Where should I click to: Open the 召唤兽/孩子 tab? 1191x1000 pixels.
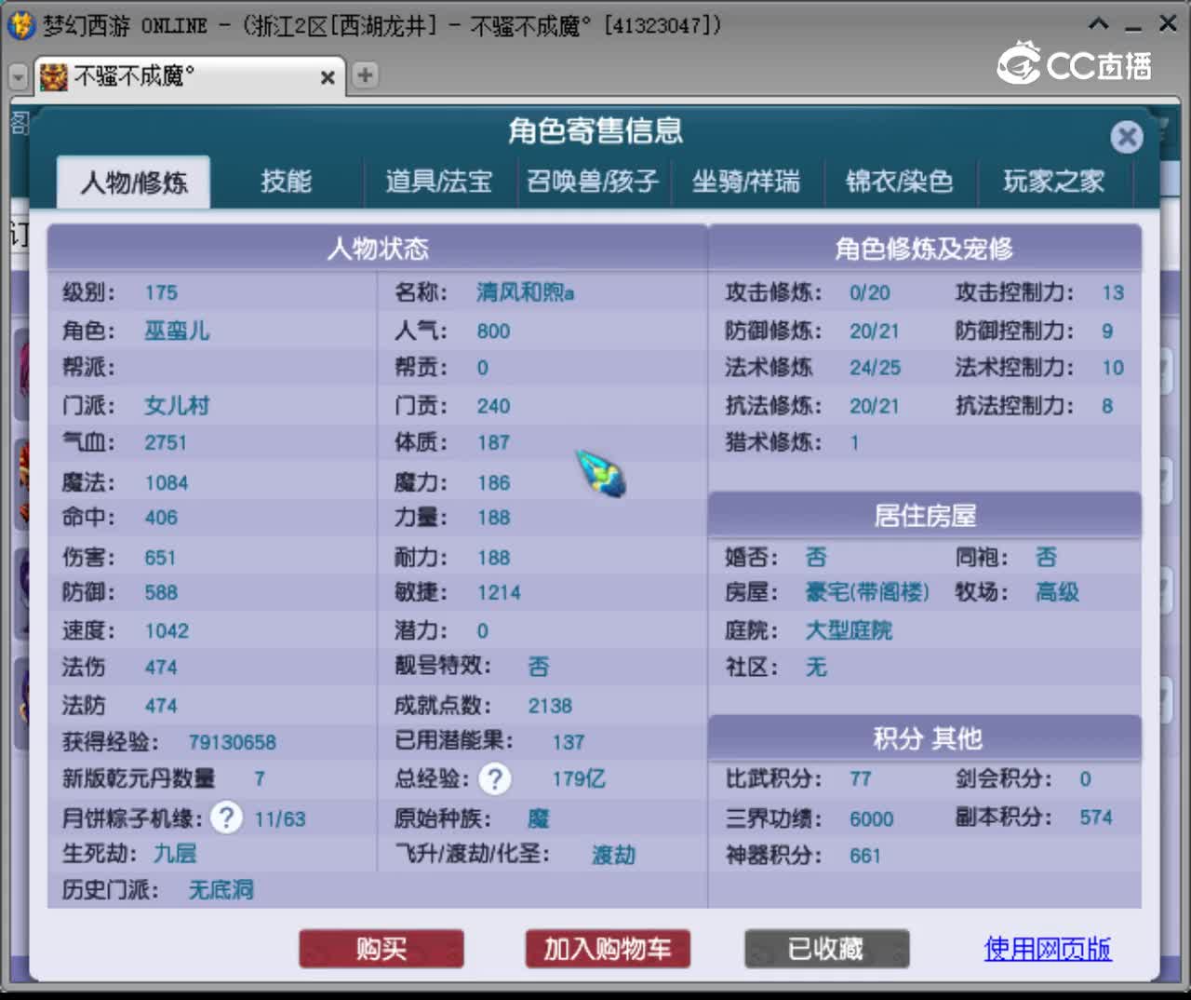click(593, 181)
